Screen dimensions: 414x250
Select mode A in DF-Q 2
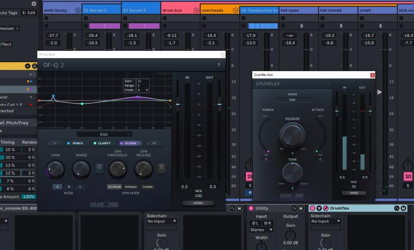click(x=57, y=187)
